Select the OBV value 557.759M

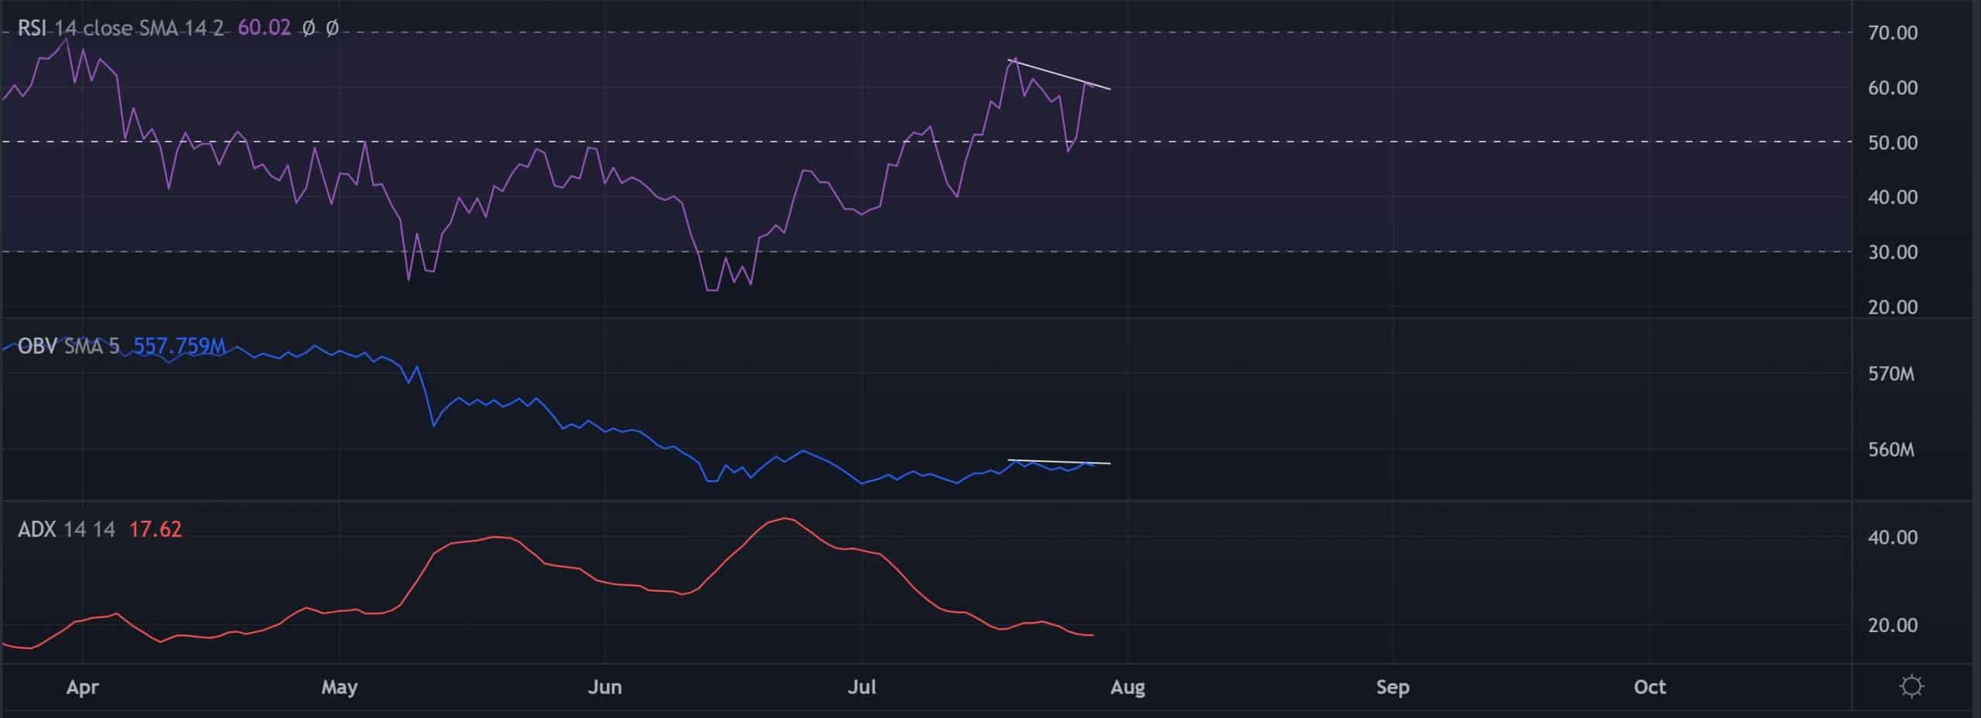coord(180,346)
